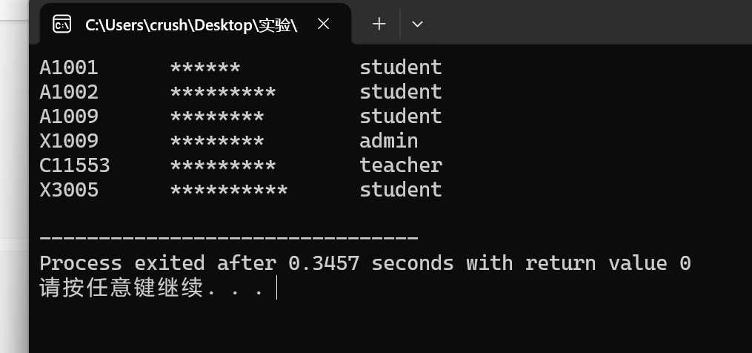Viewport: 752px width, 353px height.
Task: Open a new terminal tab with plus icon
Action: point(379,24)
